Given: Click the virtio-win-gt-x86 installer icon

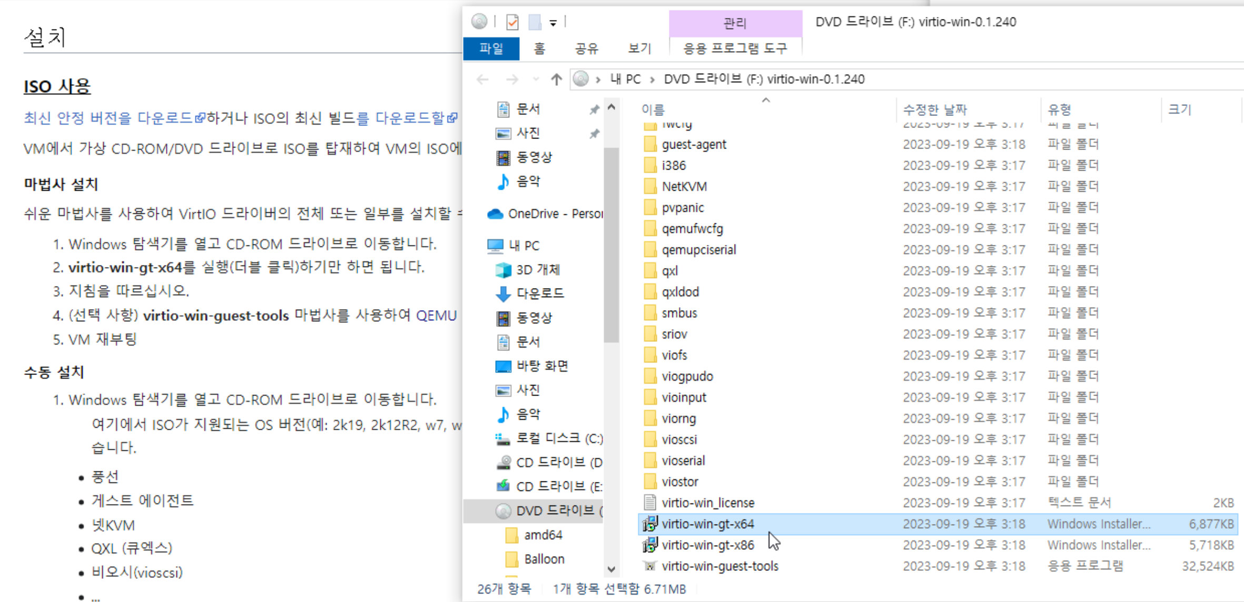Looking at the screenshot, I should click(x=650, y=545).
